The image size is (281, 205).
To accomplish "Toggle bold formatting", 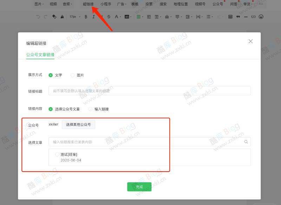I will coord(85,17).
